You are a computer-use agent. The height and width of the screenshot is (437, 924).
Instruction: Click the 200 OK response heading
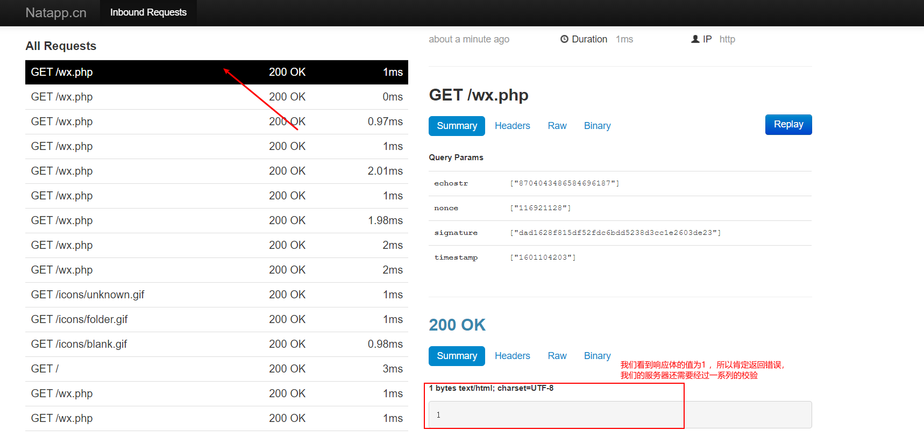(457, 325)
